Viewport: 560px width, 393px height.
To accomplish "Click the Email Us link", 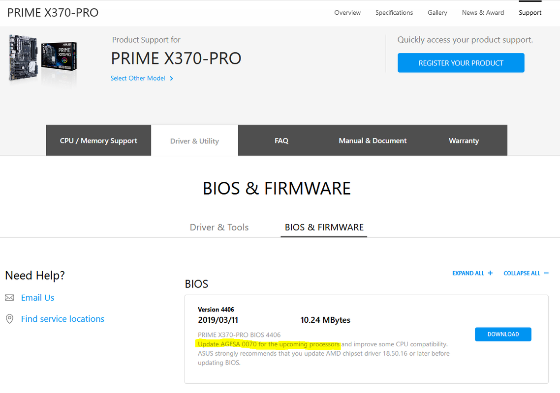I will (x=37, y=297).
